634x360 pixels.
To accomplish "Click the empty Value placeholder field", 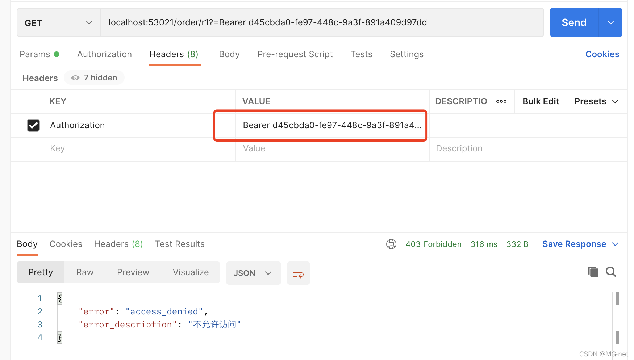I will [x=332, y=149].
